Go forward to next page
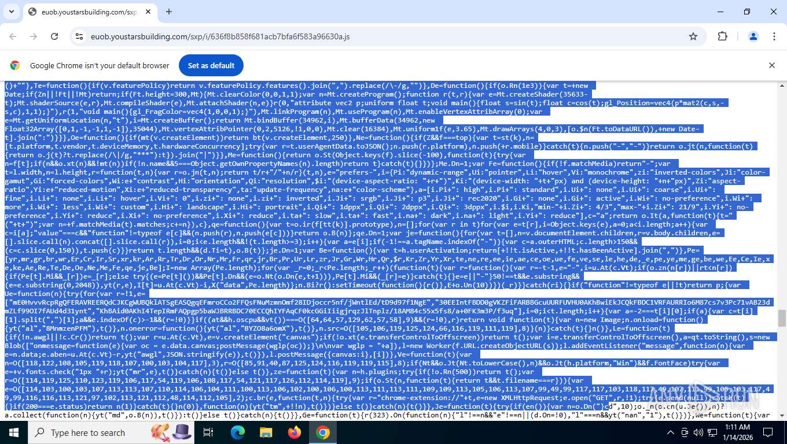 click(34, 36)
